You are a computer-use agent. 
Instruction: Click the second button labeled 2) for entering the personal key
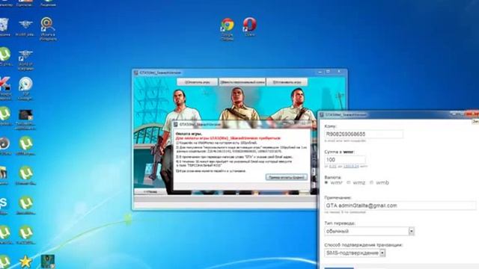point(242,82)
